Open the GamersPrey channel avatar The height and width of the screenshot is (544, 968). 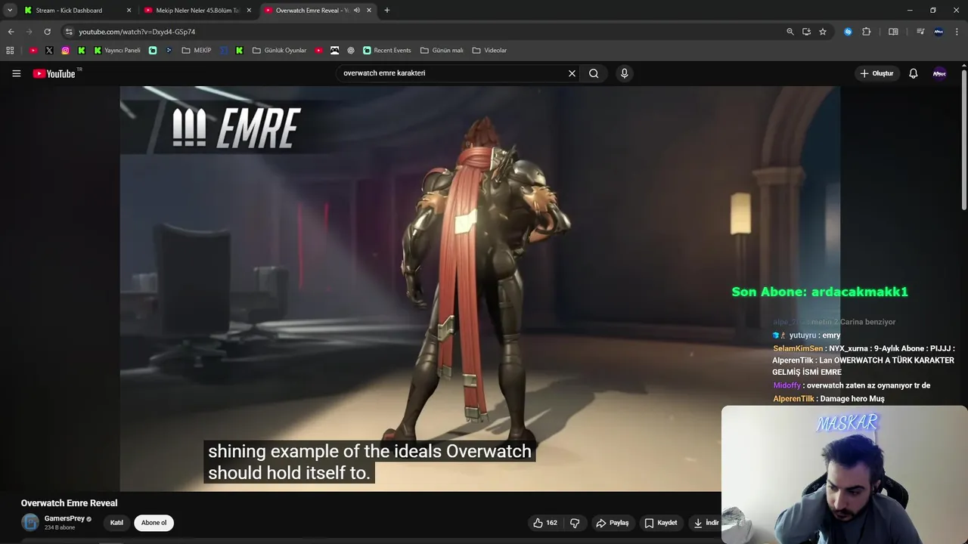tap(30, 522)
